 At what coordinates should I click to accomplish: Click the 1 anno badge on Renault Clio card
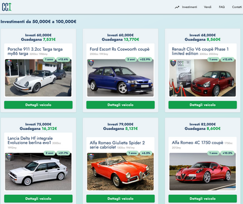[x=213, y=59]
